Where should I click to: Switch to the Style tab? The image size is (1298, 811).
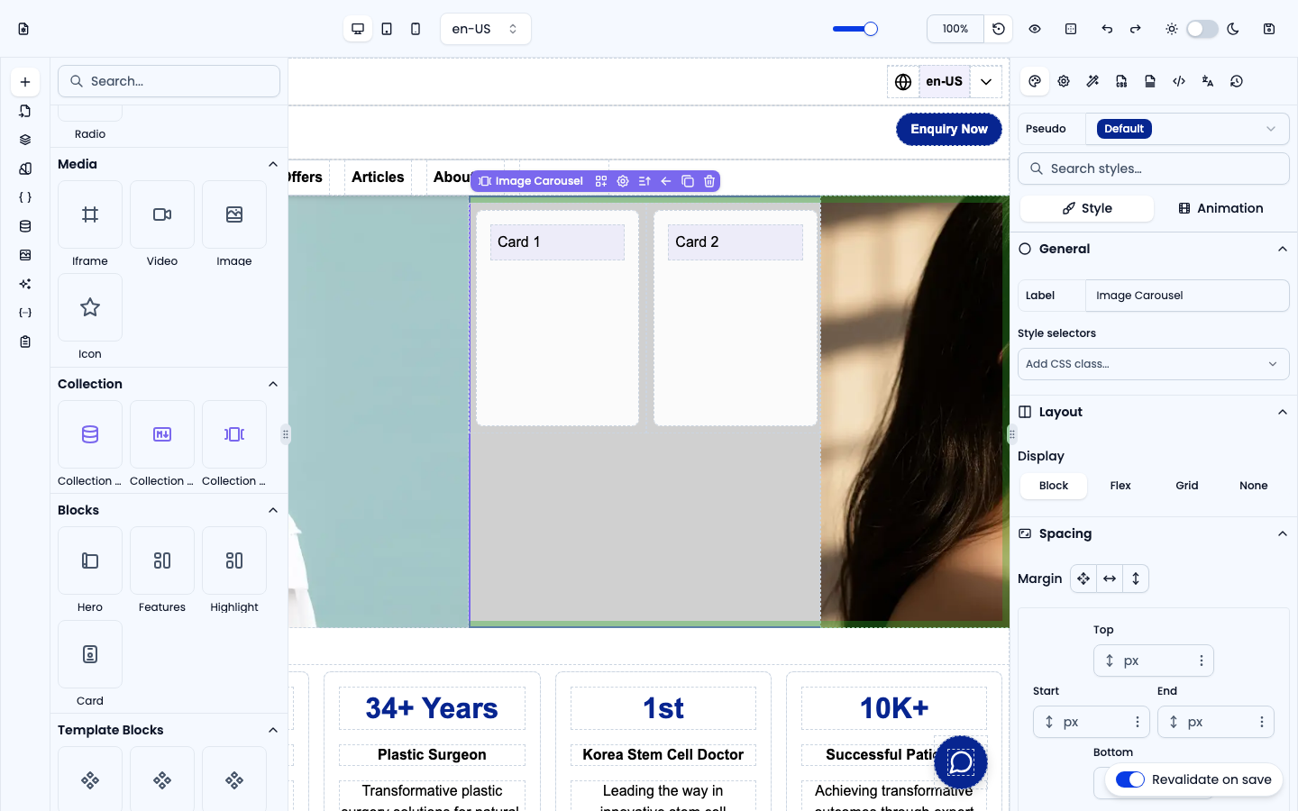point(1087,208)
